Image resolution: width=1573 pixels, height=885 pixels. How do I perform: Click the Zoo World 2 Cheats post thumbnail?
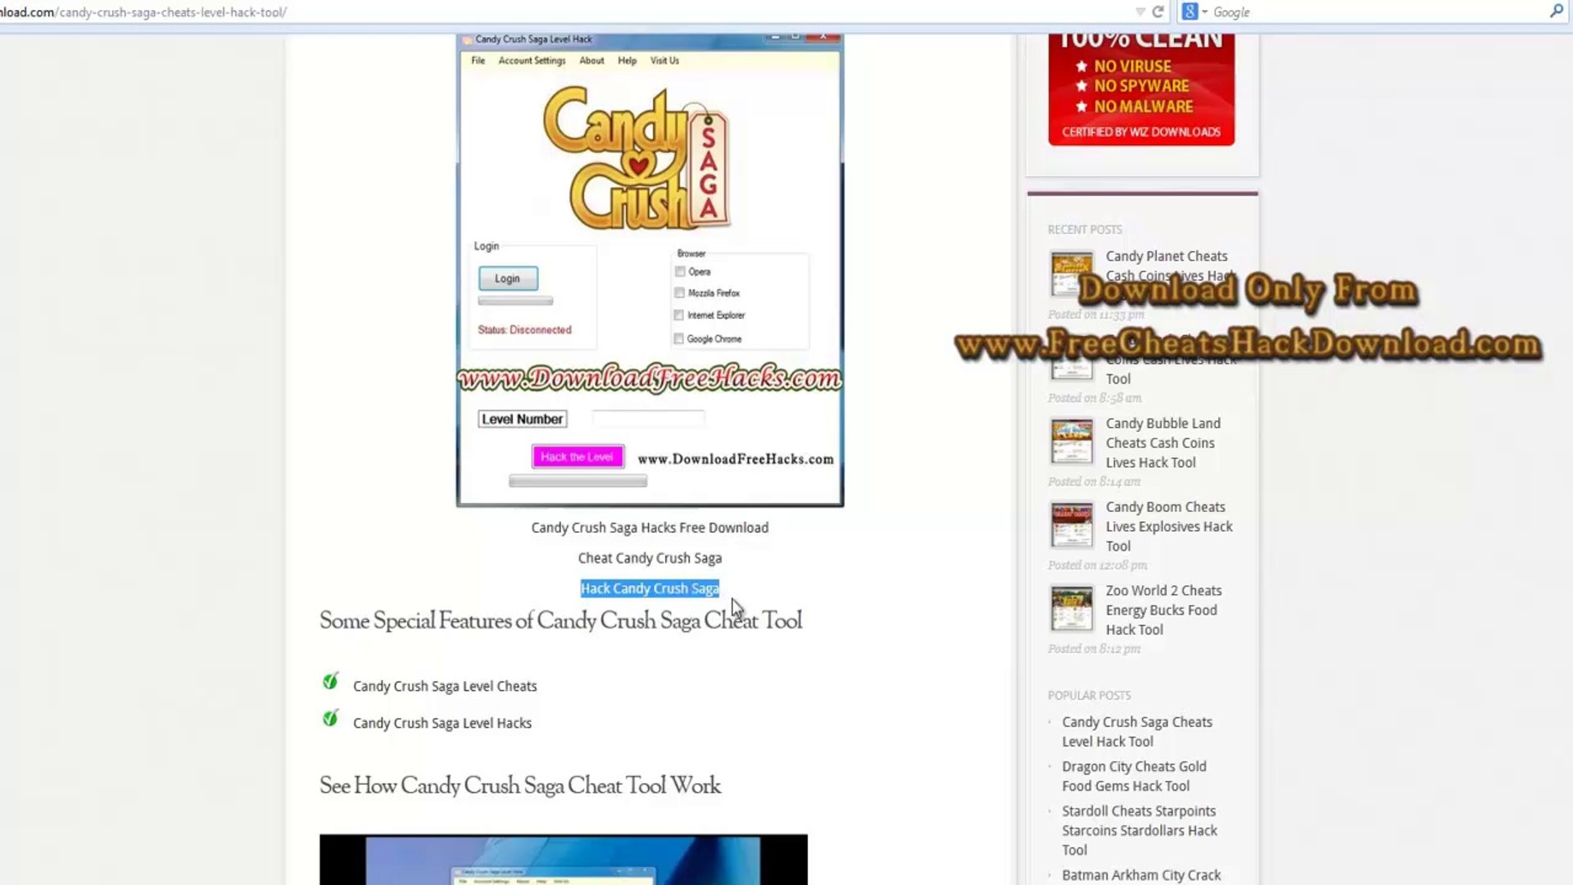click(1072, 609)
